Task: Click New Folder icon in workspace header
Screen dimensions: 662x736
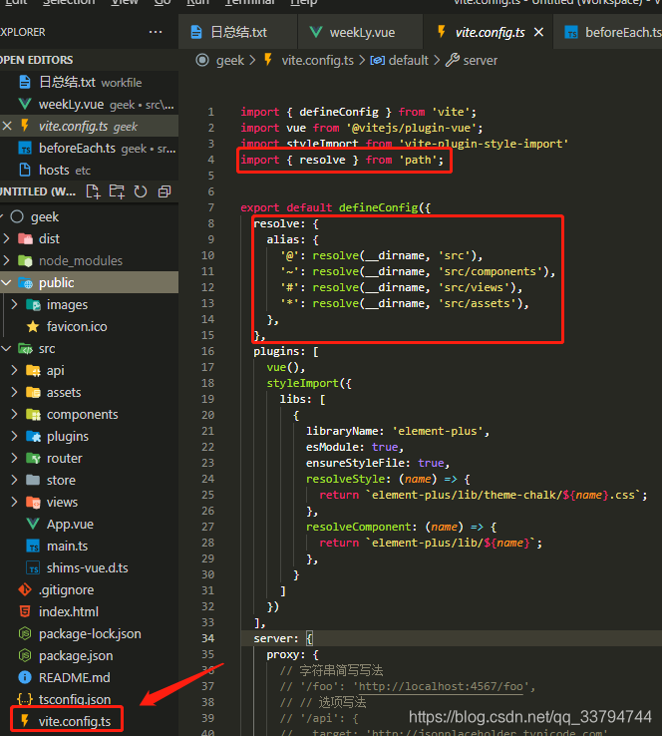Action: click(x=117, y=191)
